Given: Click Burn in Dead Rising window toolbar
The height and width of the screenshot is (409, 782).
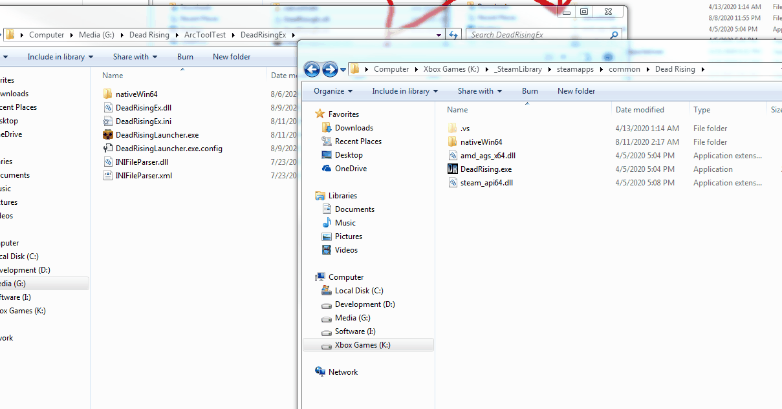Looking at the screenshot, I should 530,91.
